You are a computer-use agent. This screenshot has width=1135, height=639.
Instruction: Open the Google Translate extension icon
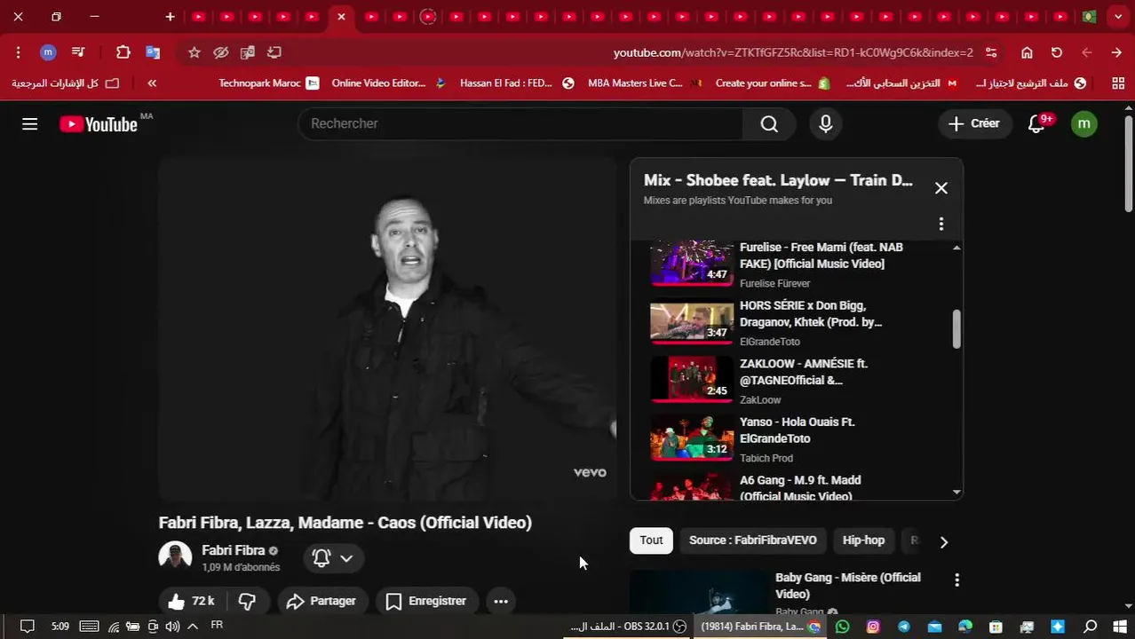[152, 52]
